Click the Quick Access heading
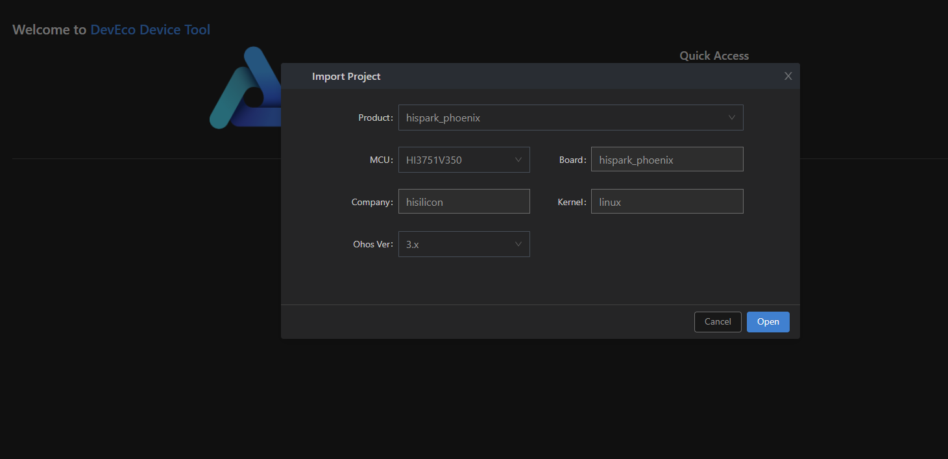Screen dimensions: 948x459 [x=714, y=56]
